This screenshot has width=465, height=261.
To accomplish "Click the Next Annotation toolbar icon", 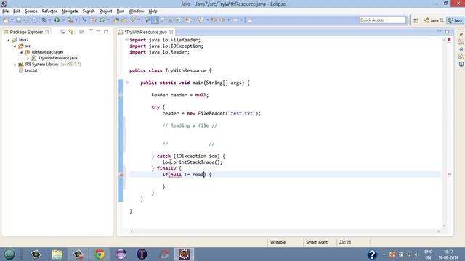I will [187, 20].
